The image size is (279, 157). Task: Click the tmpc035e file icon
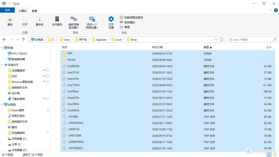tap(64, 78)
